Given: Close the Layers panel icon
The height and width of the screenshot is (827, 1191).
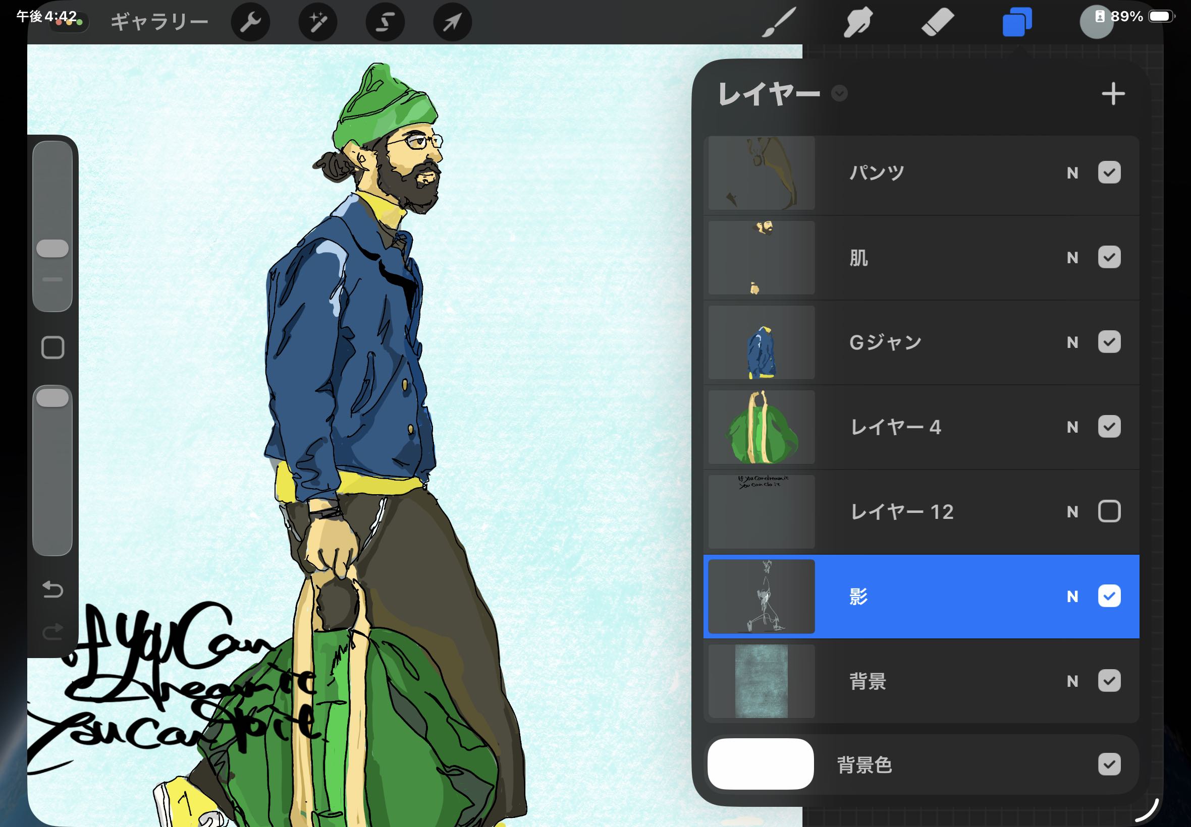Looking at the screenshot, I should pos(1017,23).
